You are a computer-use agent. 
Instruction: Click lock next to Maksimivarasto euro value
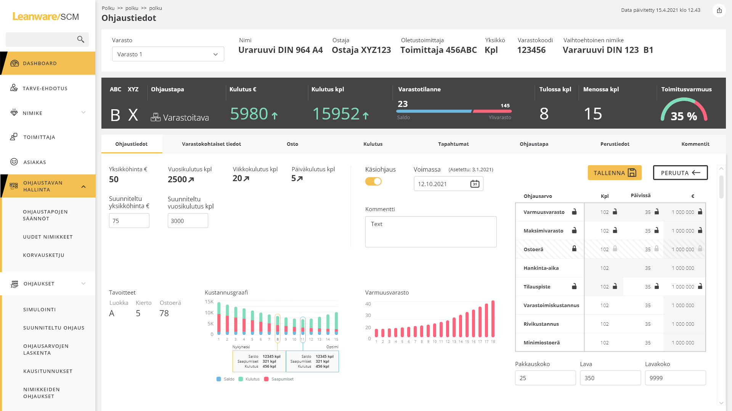pyautogui.click(x=700, y=230)
